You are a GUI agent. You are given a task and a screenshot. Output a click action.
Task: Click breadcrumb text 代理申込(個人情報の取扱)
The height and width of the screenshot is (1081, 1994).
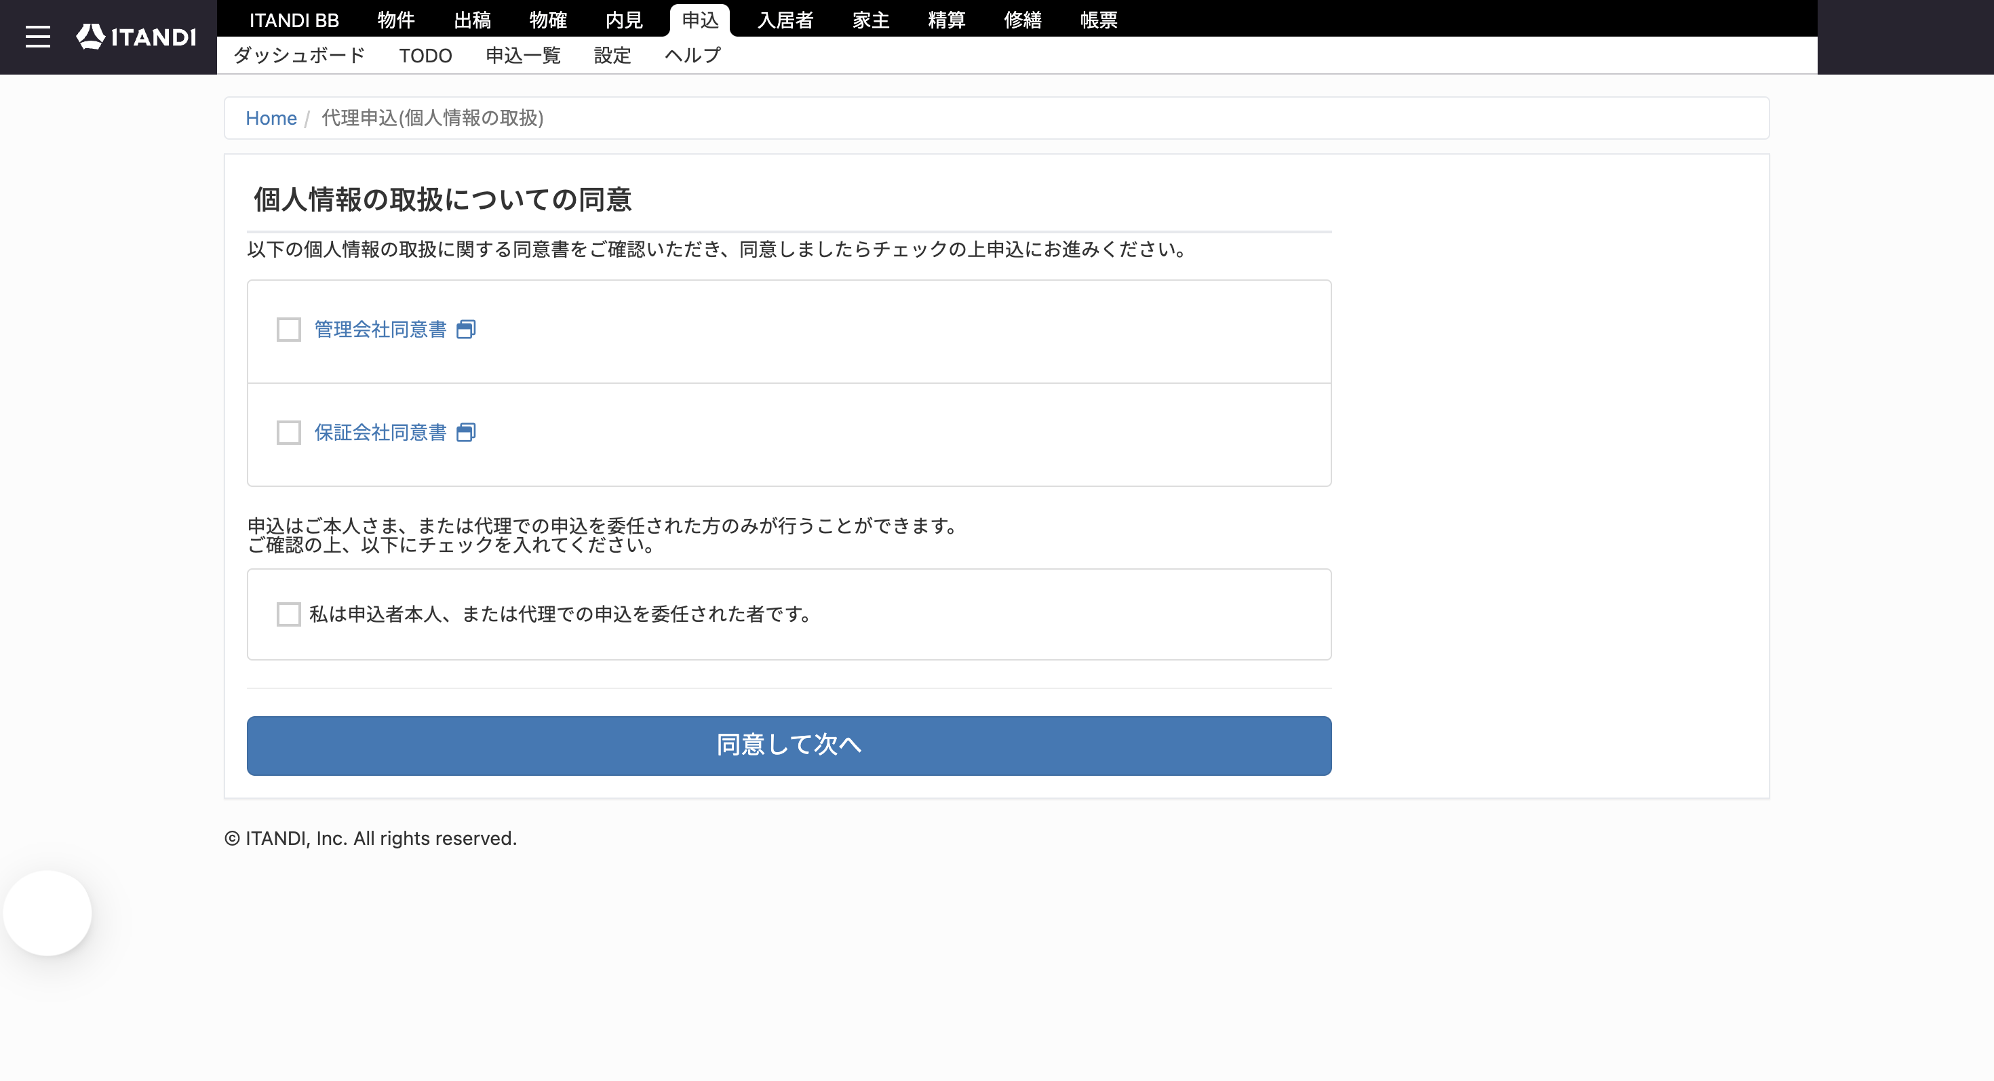pos(433,119)
